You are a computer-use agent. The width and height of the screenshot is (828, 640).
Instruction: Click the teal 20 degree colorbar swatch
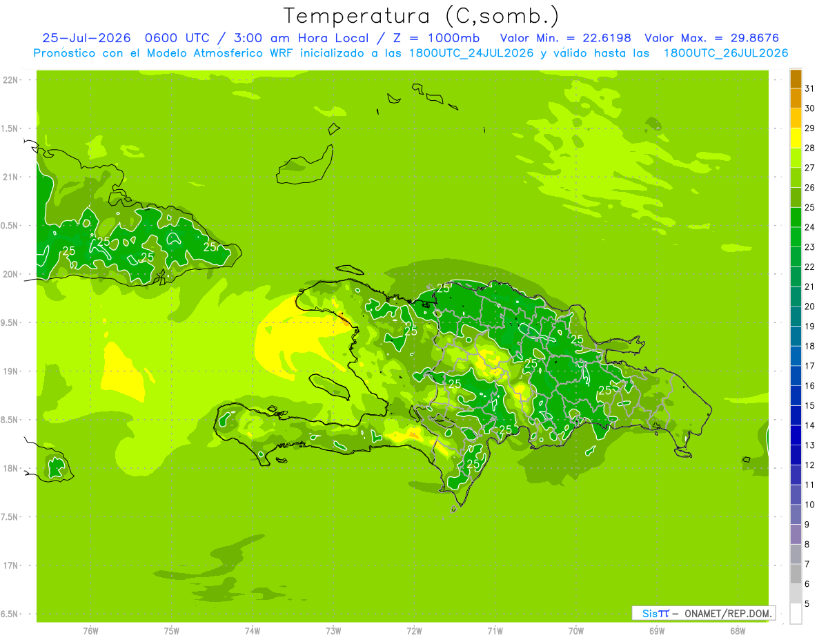coord(796,297)
